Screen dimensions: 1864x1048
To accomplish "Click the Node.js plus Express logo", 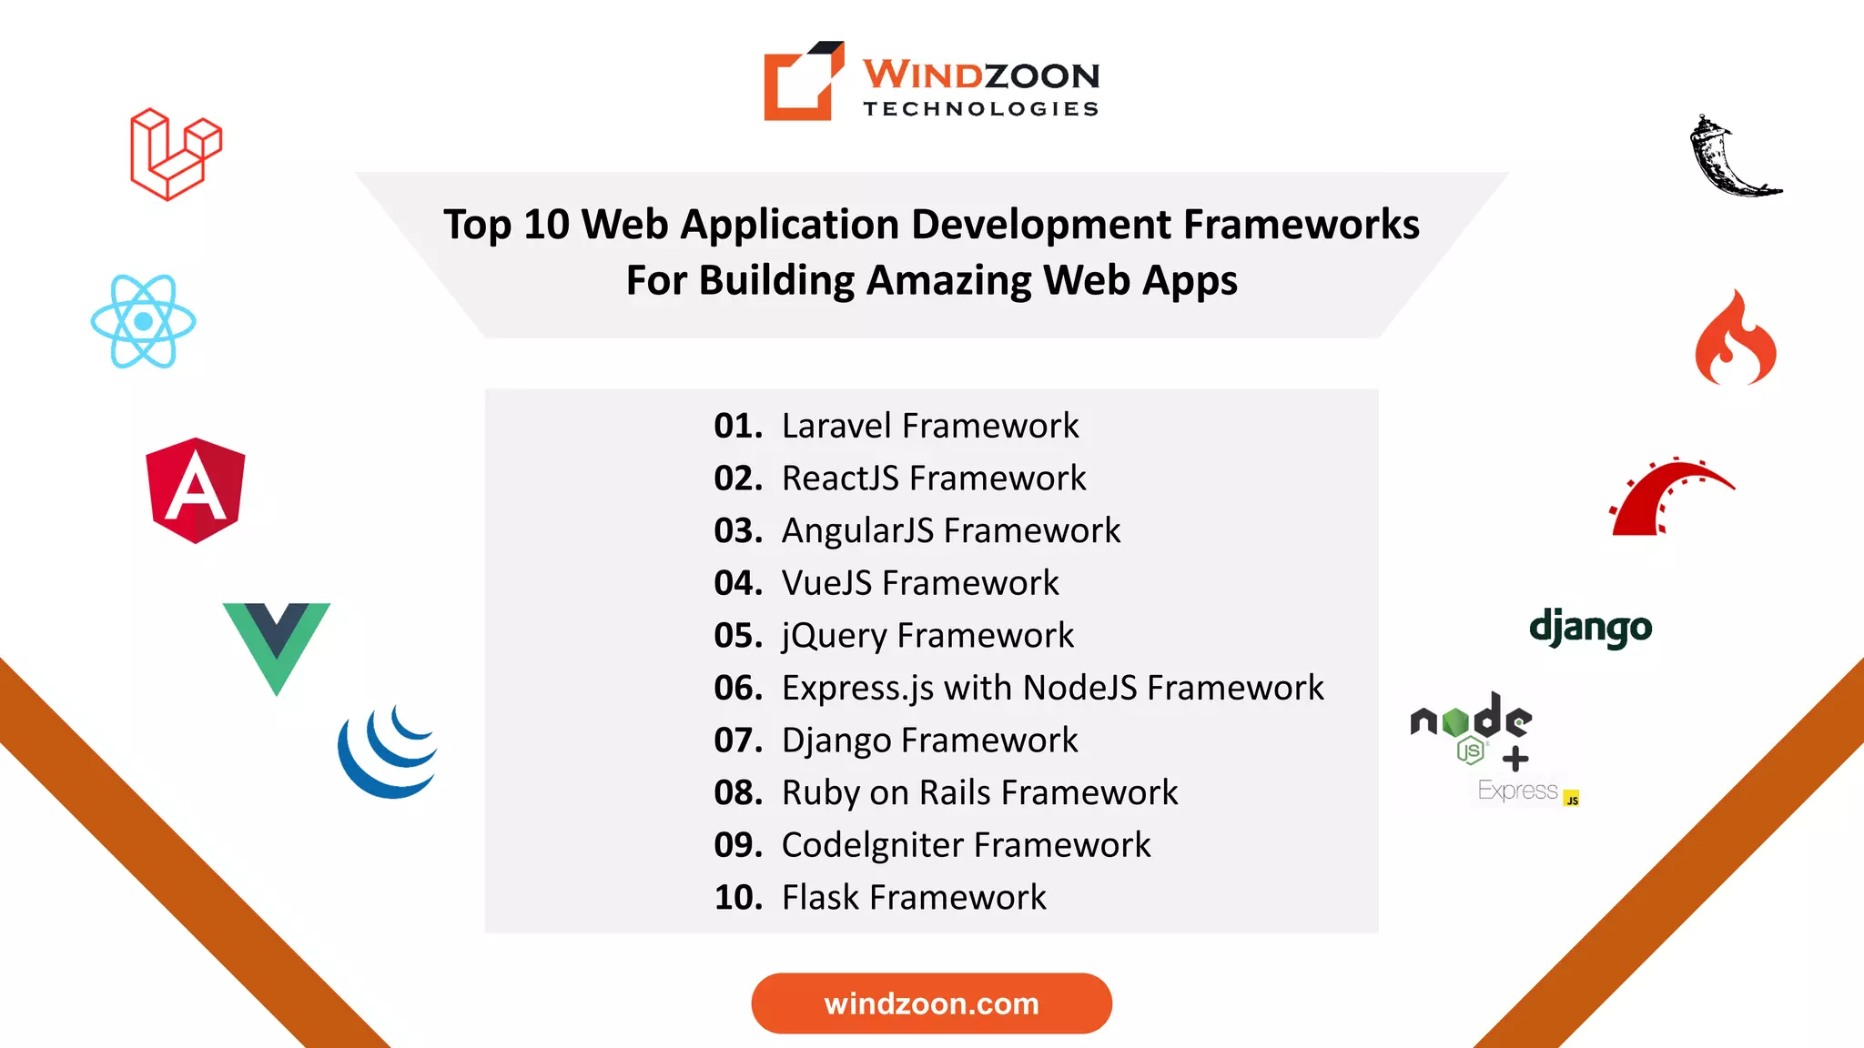I will click(x=1494, y=749).
